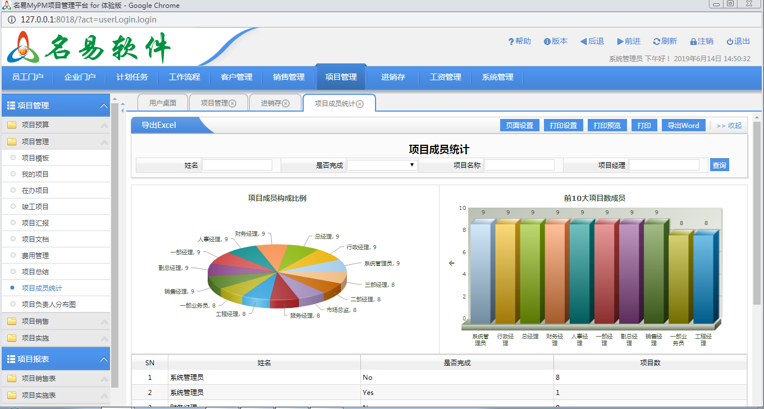Click the Help question mark icon
The width and height of the screenshot is (764, 409).
(511, 42)
